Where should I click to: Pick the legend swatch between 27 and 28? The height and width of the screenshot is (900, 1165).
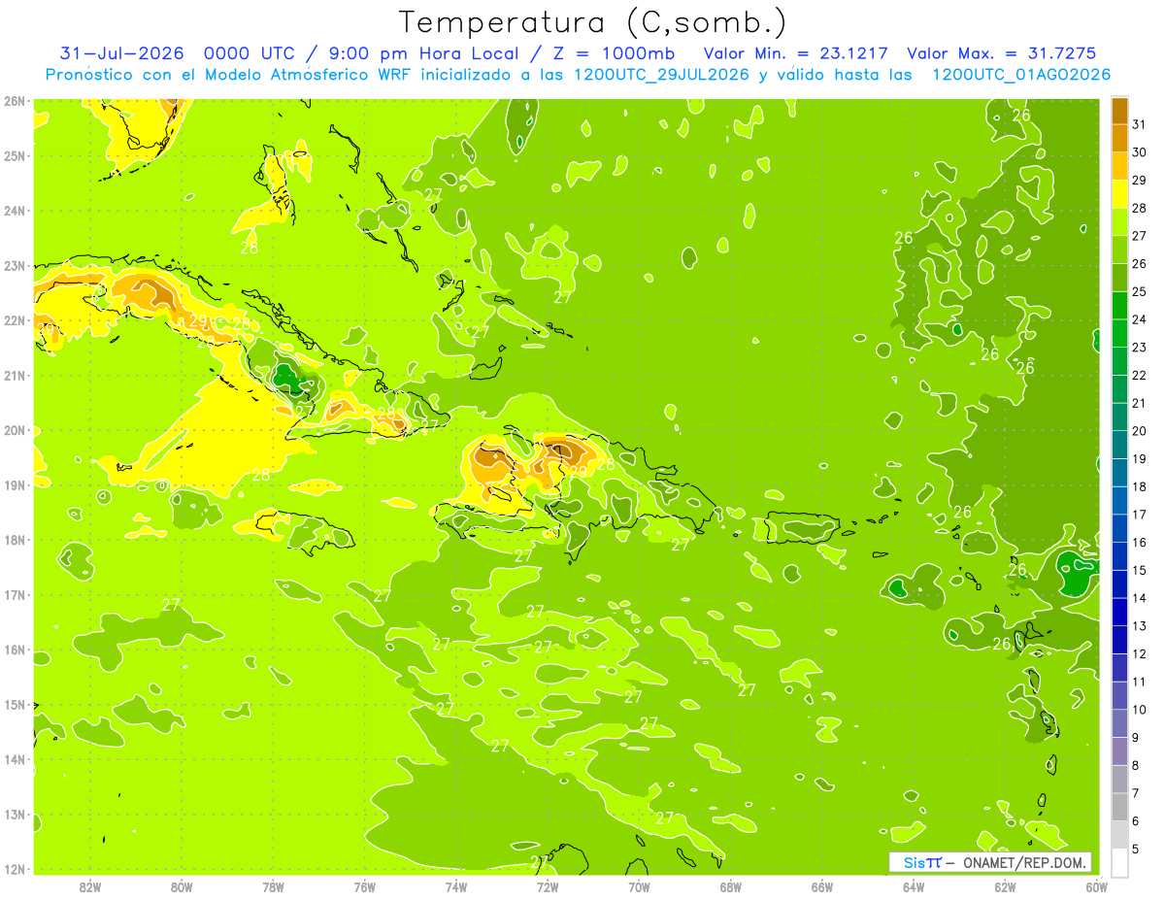pos(1119,222)
